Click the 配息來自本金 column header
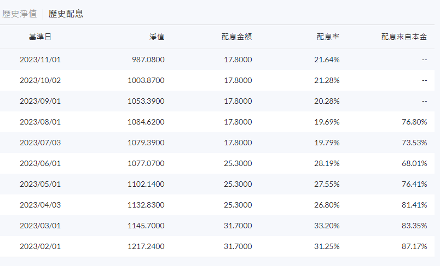 tap(404, 37)
